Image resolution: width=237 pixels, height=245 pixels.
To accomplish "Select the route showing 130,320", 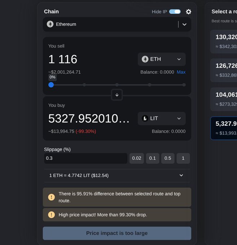I will click(x=224, y=41).
